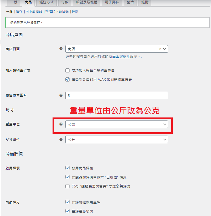
Task: Uncheck 星評是必填的 checkbox
Action: [68, 211]
